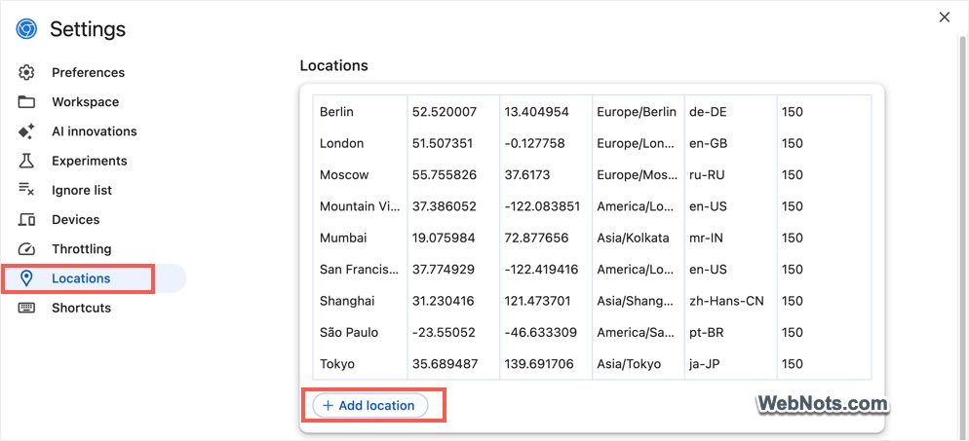Select the Mumbai location name

[343, 238]
